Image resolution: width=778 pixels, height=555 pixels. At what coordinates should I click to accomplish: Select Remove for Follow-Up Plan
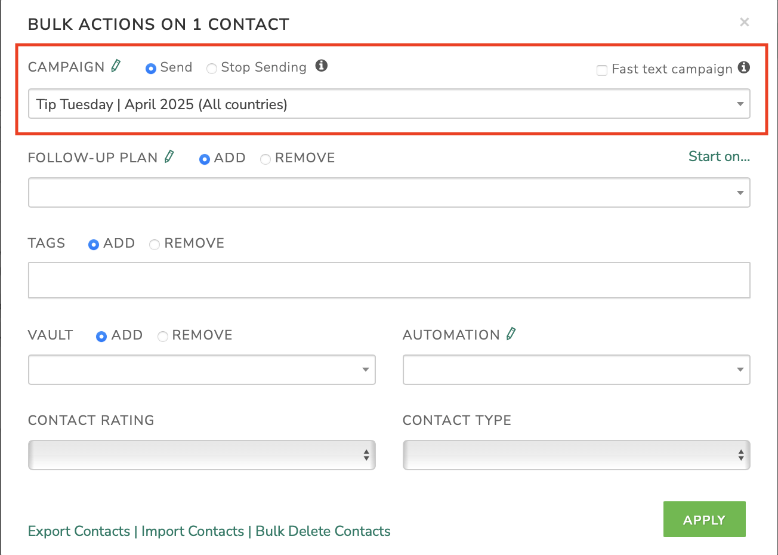265,159
